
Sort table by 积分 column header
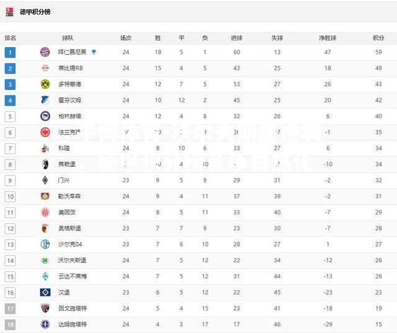378,38
